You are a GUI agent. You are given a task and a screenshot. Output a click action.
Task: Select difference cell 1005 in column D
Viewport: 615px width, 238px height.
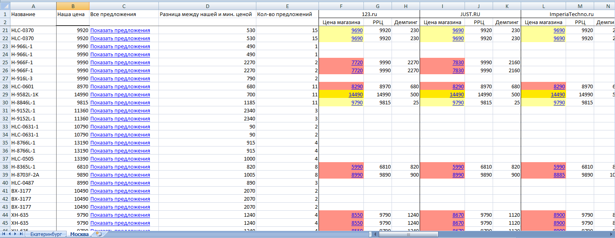tap(207, 175)
